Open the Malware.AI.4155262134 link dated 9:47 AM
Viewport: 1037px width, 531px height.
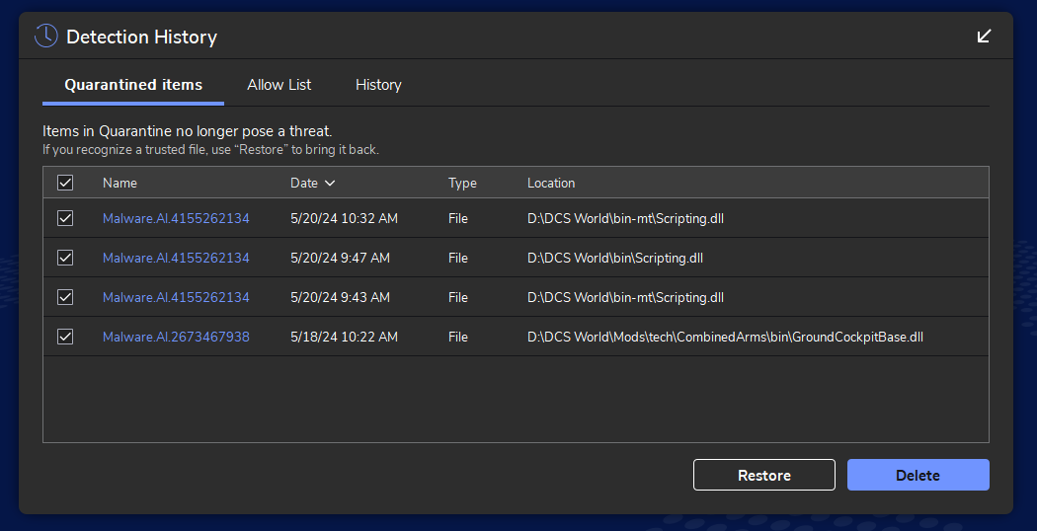point(176,258)
